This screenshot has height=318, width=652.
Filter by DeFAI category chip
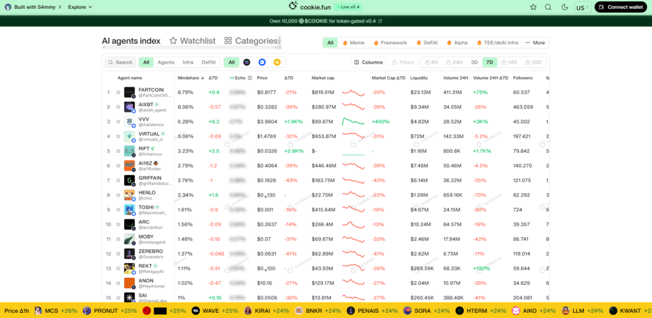pyautogui.click(x=427, y=43)
